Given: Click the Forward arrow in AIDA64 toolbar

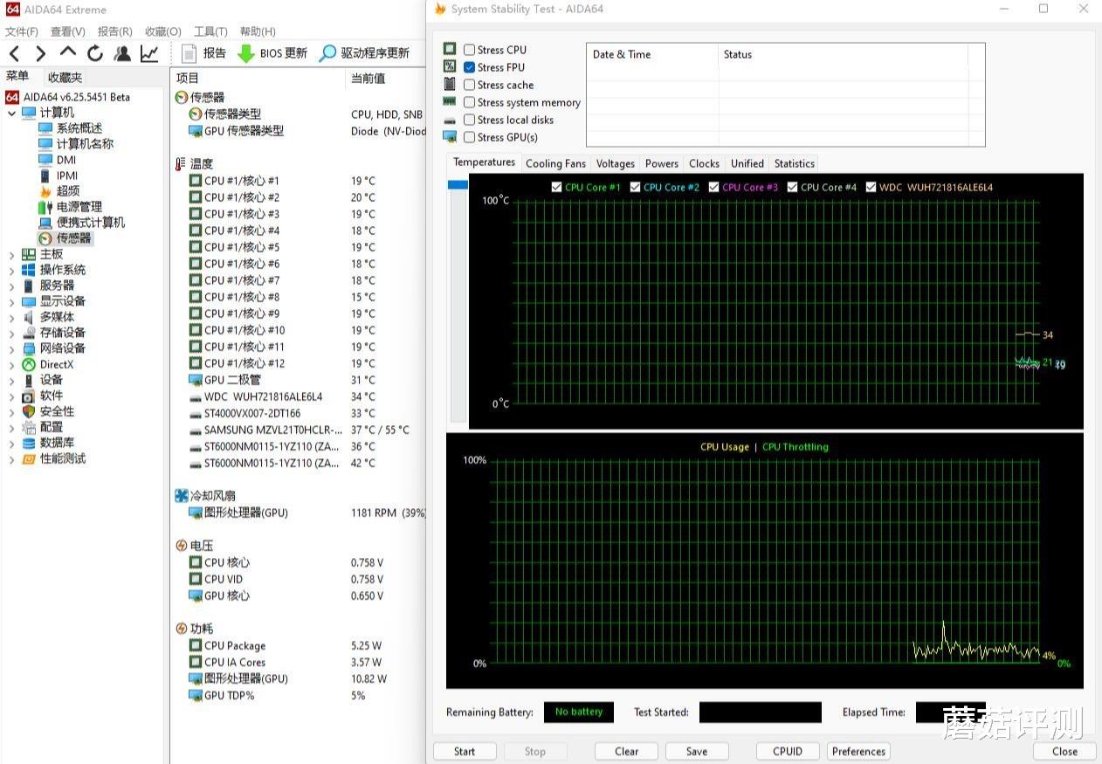Looking at the screenshot, I should click(x=40, y=53).
